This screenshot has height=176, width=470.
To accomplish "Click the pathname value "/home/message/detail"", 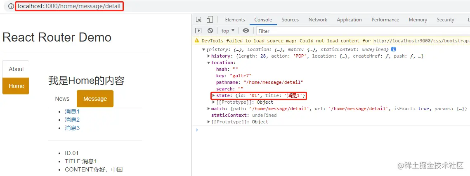I will (x=273, y=82).
